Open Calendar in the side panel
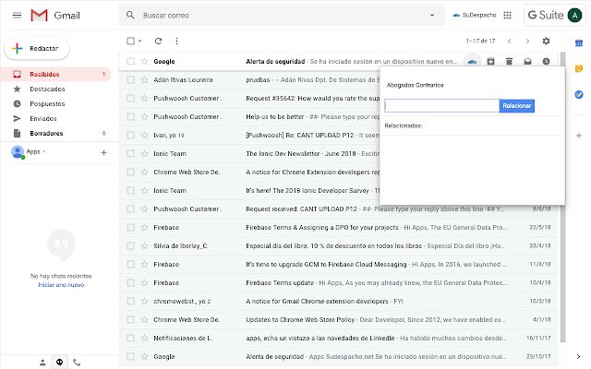591x369 pixels. (579, 43)
